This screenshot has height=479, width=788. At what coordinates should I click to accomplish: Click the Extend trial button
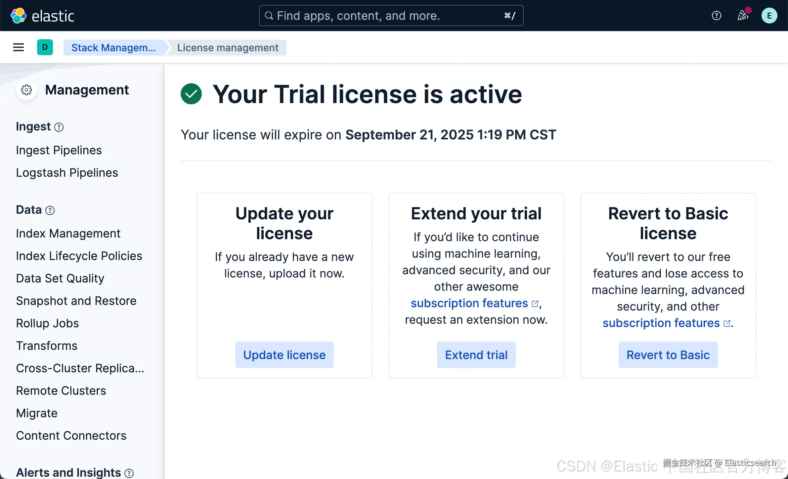point(476,355)
